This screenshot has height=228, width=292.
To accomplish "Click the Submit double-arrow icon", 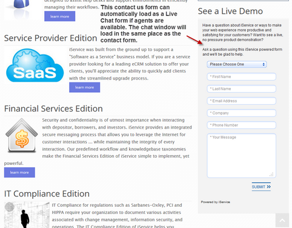I will click(268, 187).
